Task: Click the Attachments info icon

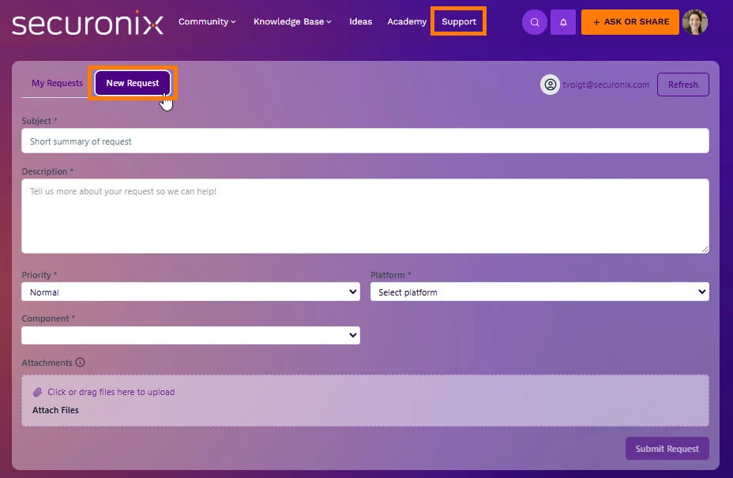Action: click(81, 363)
